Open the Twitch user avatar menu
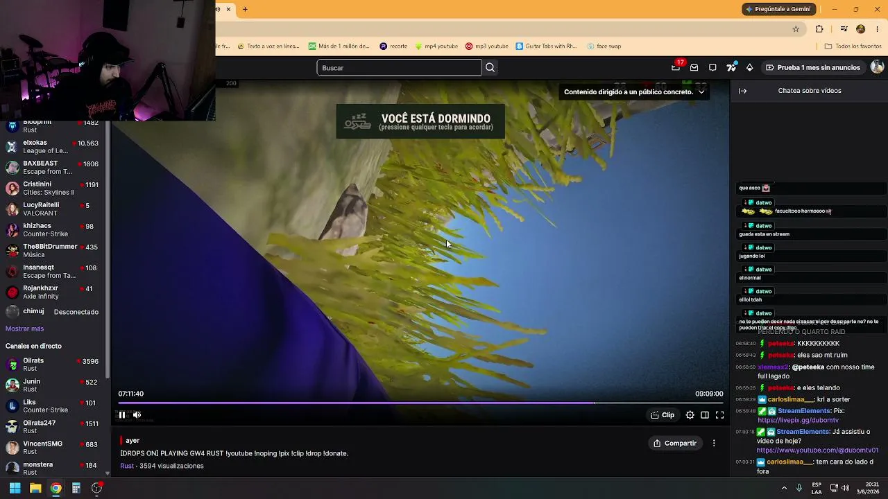Screen dimensions: 888x499 tap(877, 67)
